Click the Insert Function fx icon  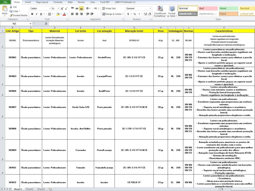(46, 24)
